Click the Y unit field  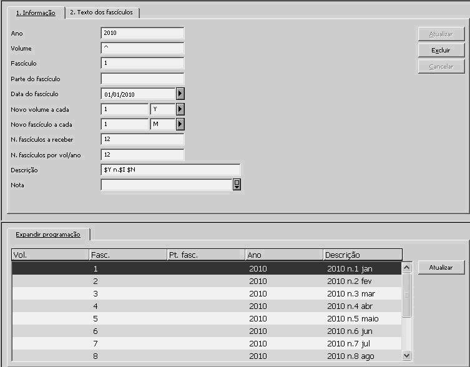point(163,109)
